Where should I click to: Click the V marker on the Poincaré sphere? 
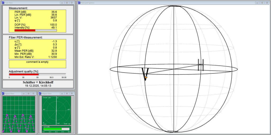145,74
